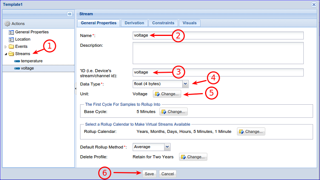Select the voltage stream icon
Screen dimensions: 320x180
(17, 68)
